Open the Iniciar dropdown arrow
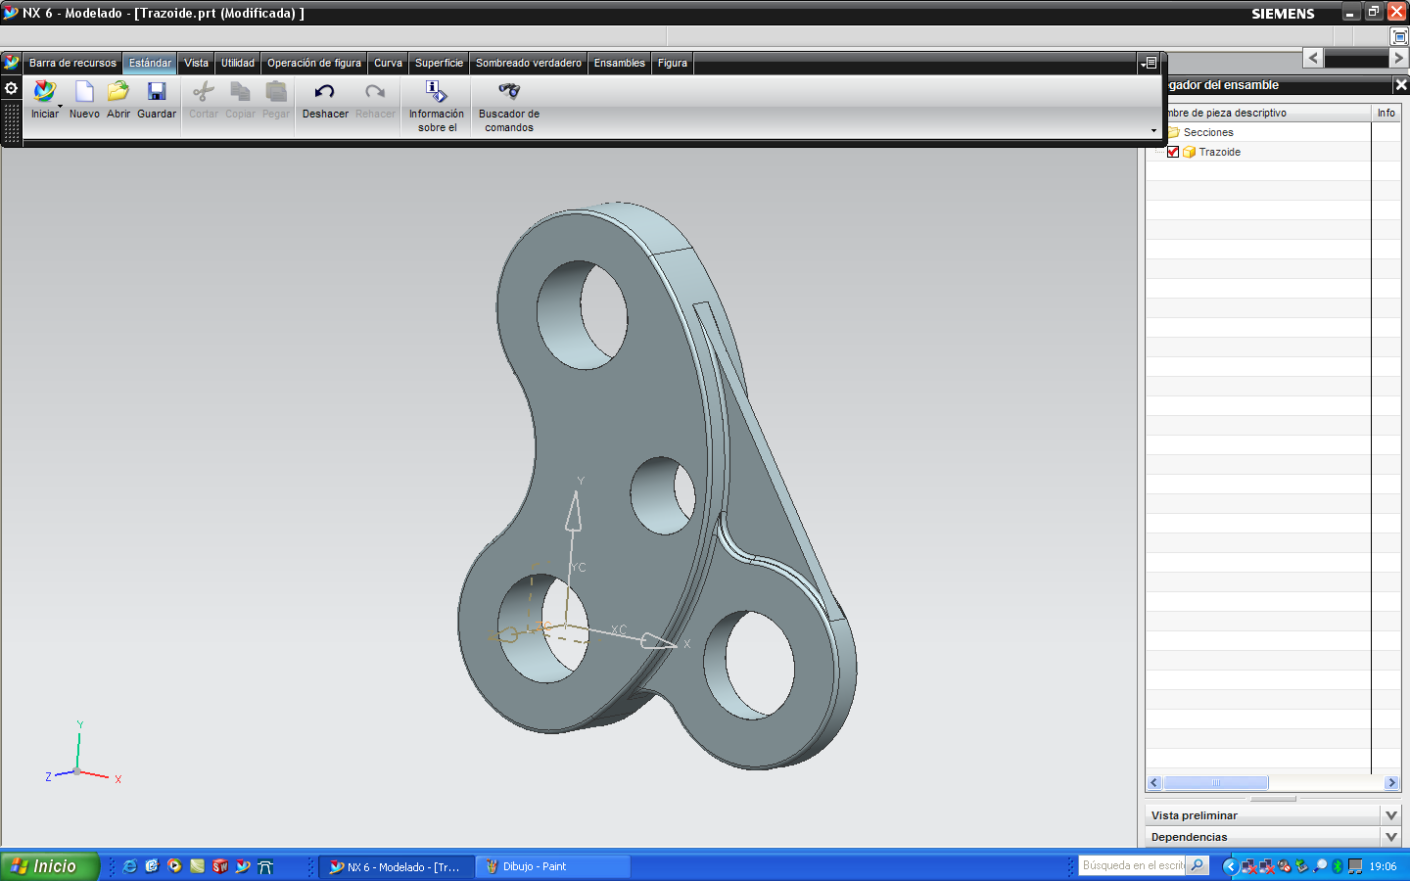 tap(60, 106)
